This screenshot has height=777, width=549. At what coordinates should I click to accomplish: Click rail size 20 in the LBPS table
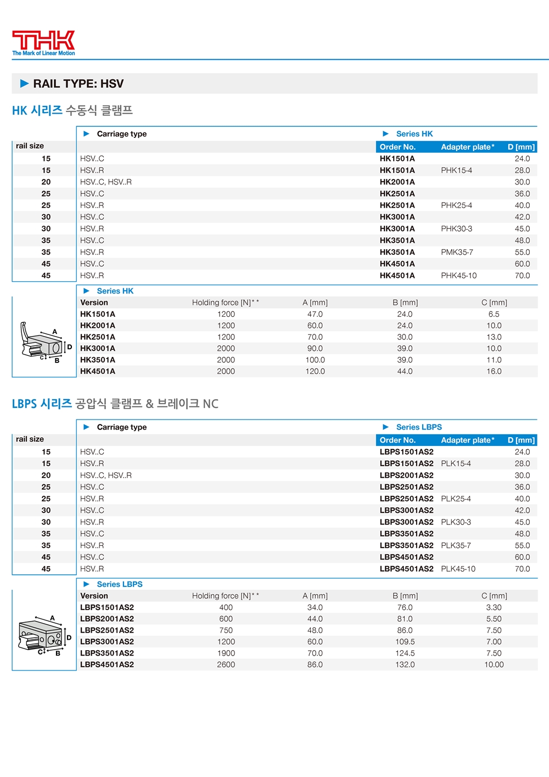click(46, 475)
